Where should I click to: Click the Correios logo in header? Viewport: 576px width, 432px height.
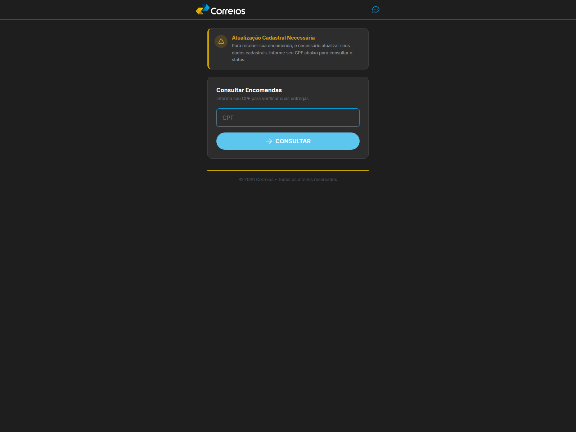click(220, 10)
